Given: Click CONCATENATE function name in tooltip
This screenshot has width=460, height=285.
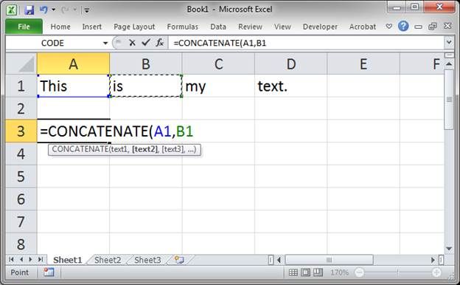Looking at the screenshot, I should [x=80, y=149].
